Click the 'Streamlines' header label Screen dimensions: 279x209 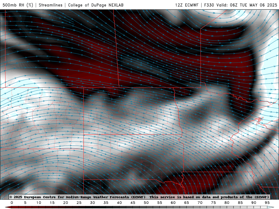point(51,5)
